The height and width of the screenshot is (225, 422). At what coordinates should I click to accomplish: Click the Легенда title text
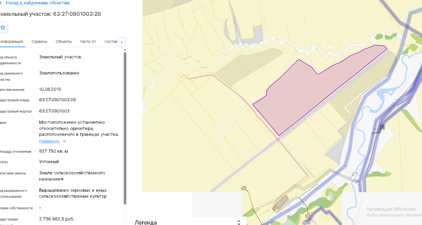(x=146, y=222)
